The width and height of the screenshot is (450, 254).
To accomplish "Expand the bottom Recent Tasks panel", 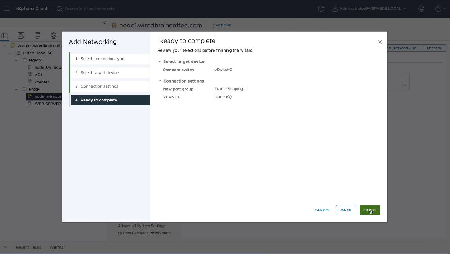I will [x=5, y=247].
